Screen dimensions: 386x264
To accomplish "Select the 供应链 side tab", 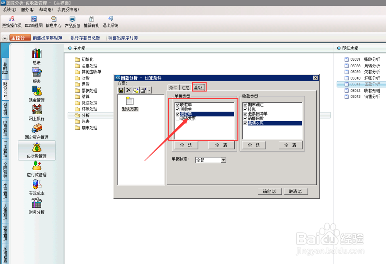I will coord(5,108).
